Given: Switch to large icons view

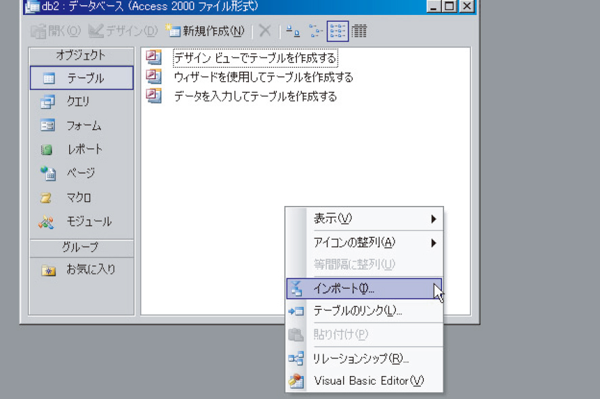Looking at the screenshot, I should [293, 31].
